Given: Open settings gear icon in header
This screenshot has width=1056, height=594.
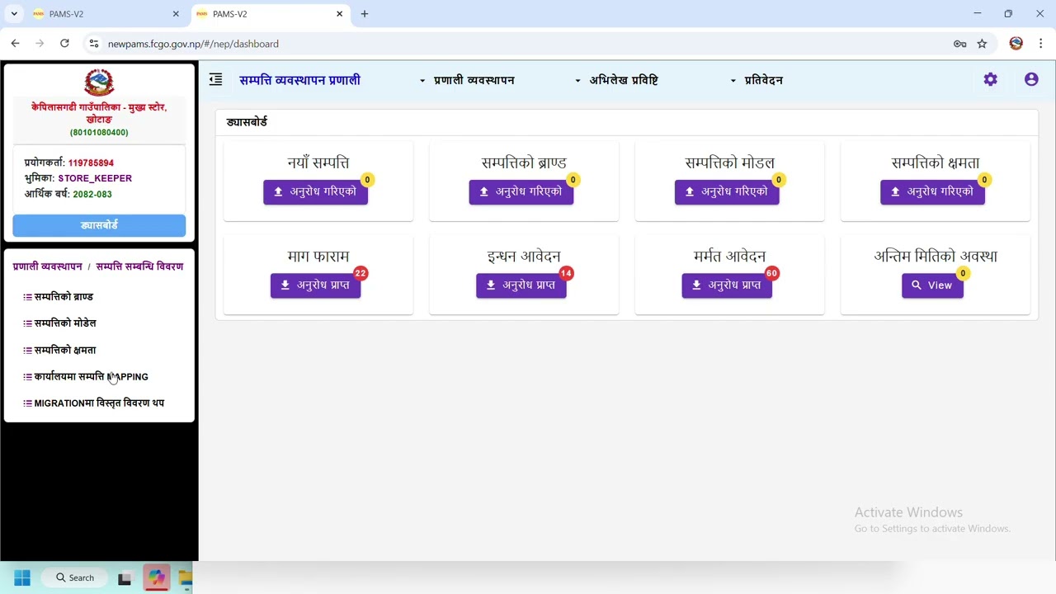Looking at the screenshot, I should pos(990,80).
